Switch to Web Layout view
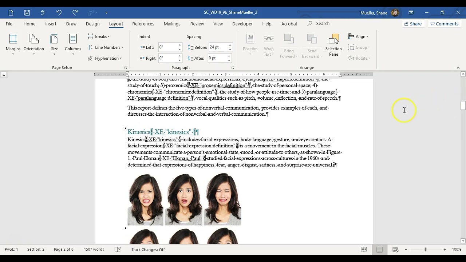Screen dimensions: 466x262 [x=395, y=250]
